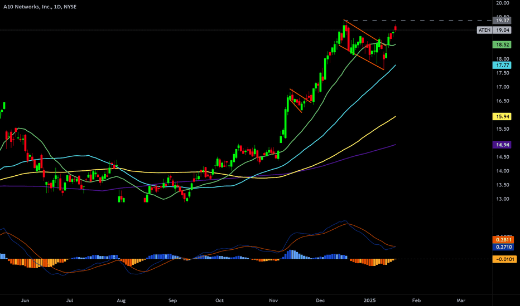Click the 13.00 price axis label

502,199
